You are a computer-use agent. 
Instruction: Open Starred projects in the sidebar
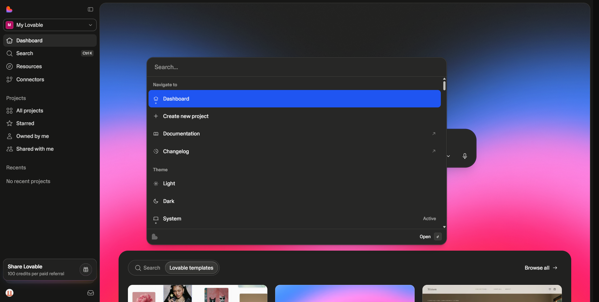click(x=50, y=123)
